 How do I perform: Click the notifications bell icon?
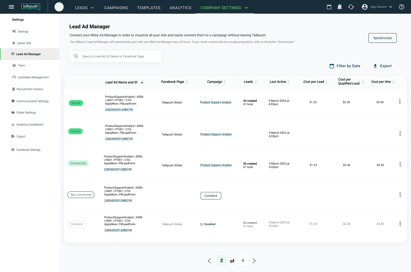point(340,7)
